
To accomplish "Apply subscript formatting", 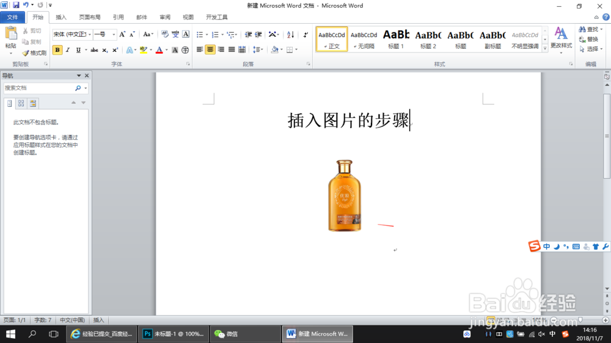I will click(104, 50).
